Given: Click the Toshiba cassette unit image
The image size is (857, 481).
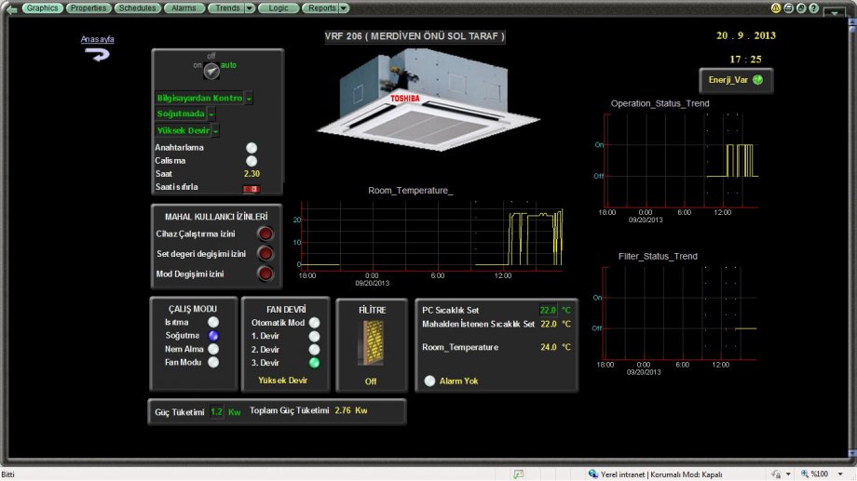Looking at the screenshot, I should [x=428, y=99].
